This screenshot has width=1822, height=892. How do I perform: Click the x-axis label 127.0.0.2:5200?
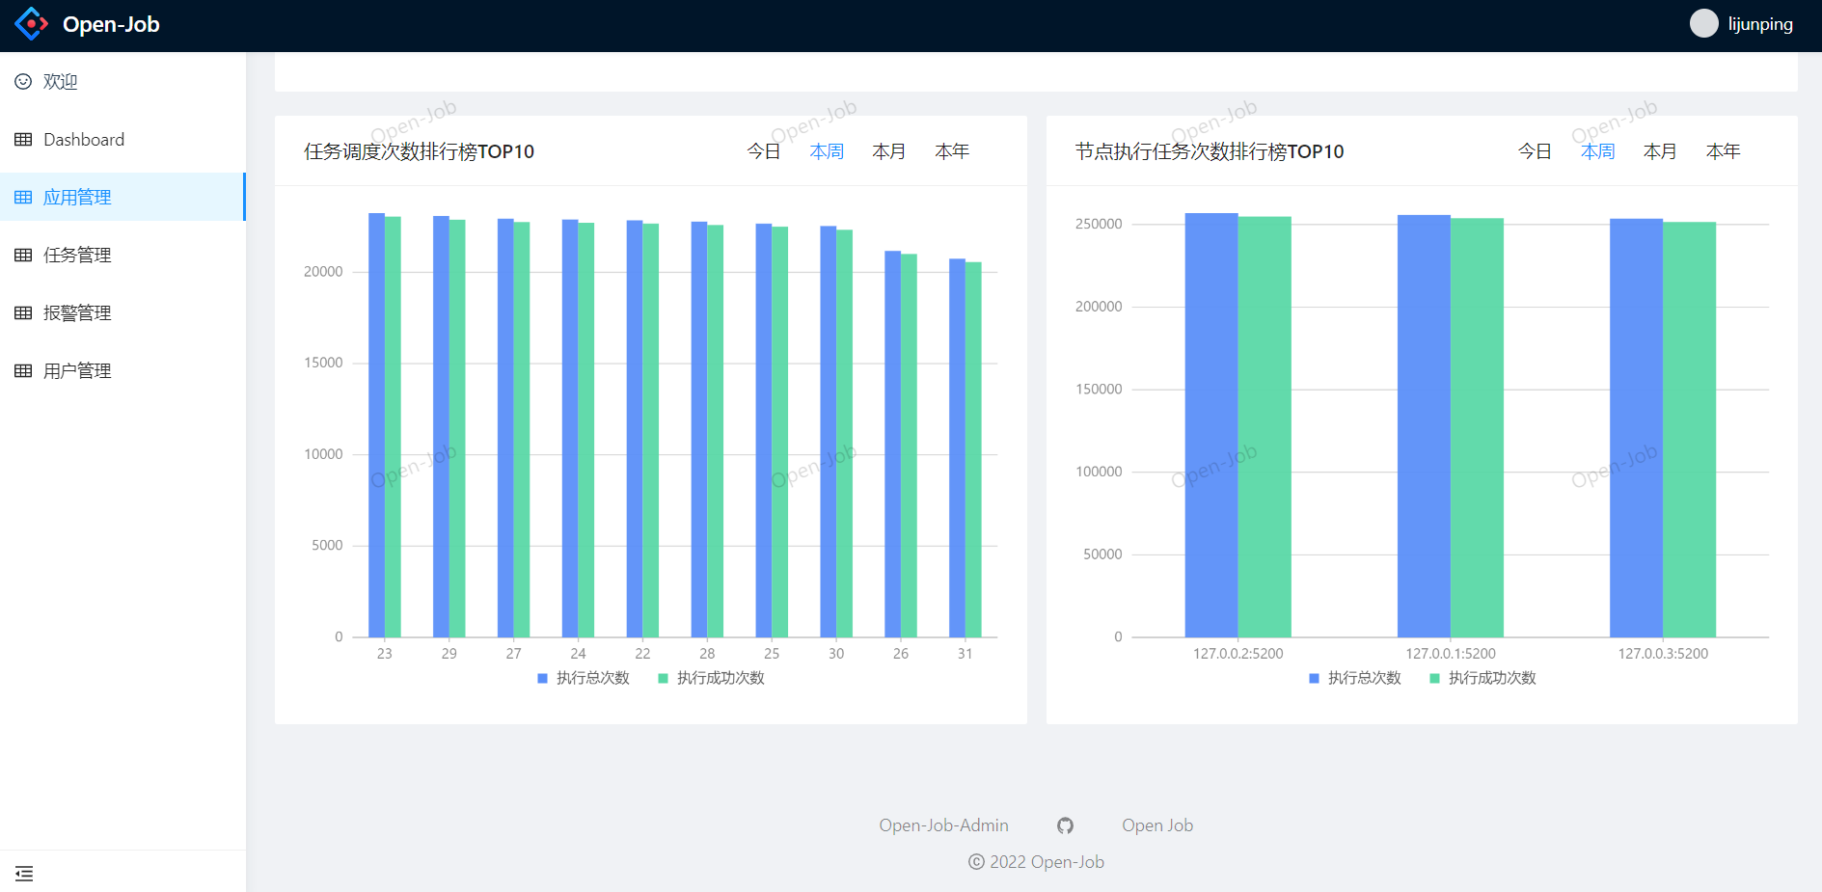[x=1238, y=654]
